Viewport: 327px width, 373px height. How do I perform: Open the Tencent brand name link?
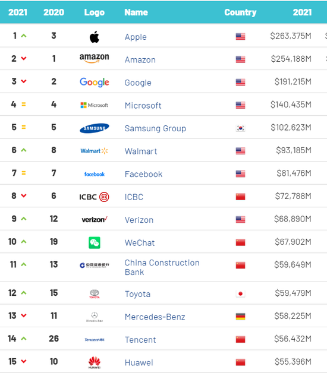click(140, 340)
